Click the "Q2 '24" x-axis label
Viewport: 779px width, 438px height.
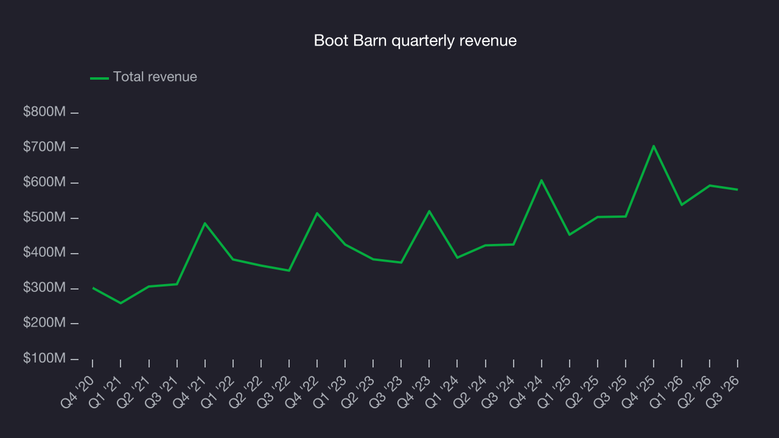(470, 391)
